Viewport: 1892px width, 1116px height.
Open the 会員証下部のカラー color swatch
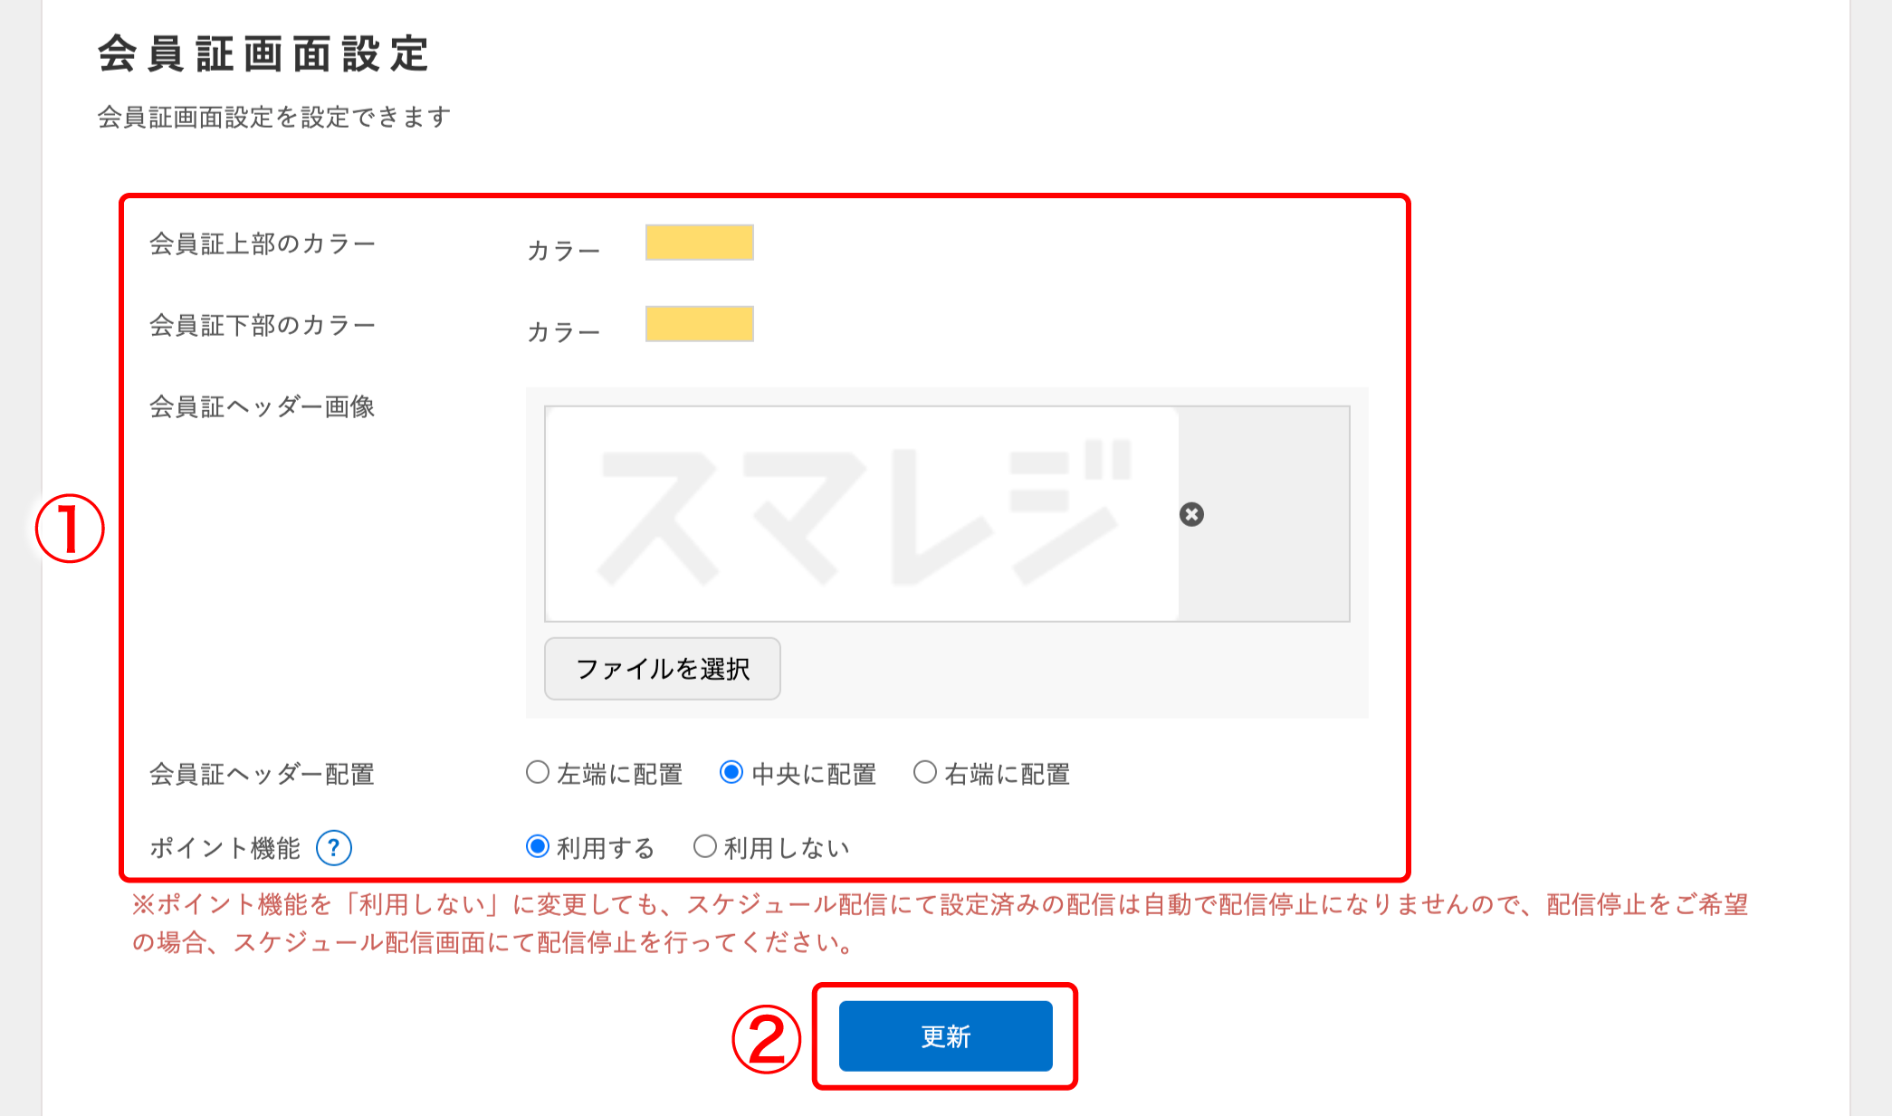[x=699, y=323]
